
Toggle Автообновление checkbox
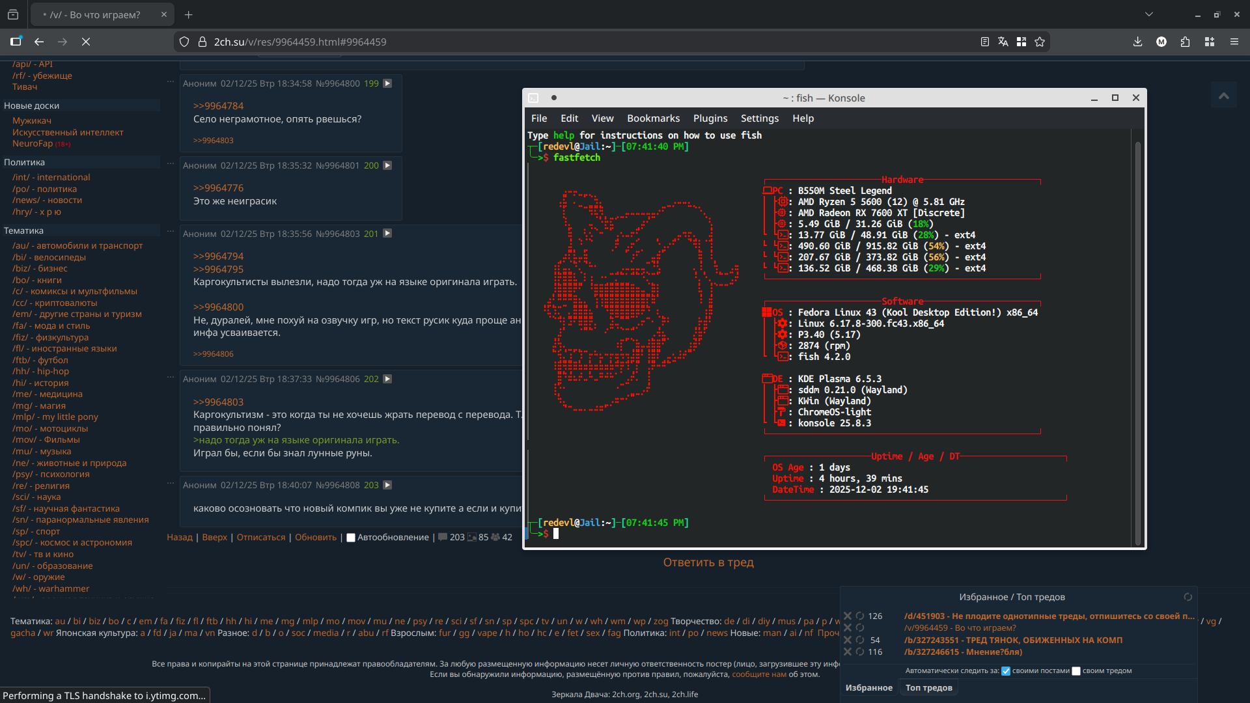click(x=351, y=538)
